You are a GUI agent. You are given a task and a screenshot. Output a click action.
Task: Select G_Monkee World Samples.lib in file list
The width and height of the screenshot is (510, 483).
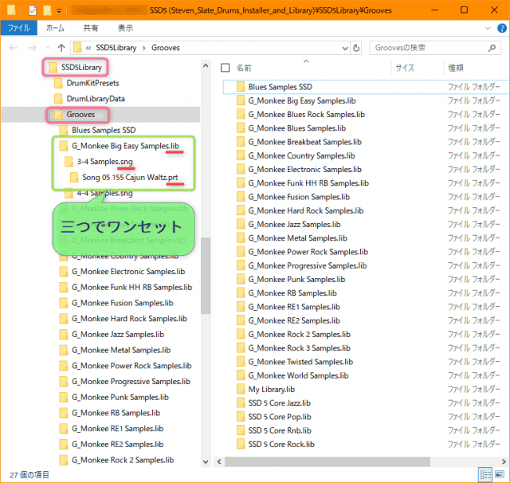pos(298,375)
